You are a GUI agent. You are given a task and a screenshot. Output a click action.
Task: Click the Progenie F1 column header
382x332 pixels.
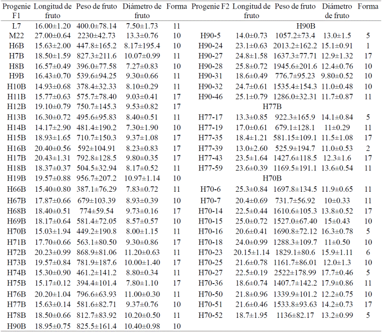click(x=17, y=11)
